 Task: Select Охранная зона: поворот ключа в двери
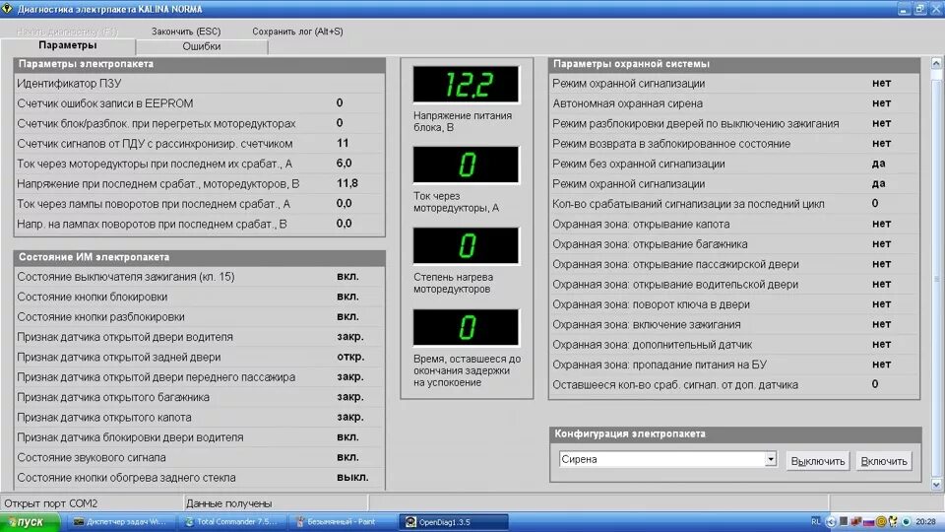[734, 304]
